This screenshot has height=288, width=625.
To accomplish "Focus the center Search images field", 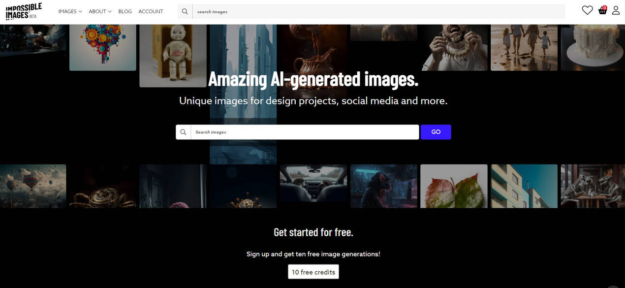I will [305, 132].
